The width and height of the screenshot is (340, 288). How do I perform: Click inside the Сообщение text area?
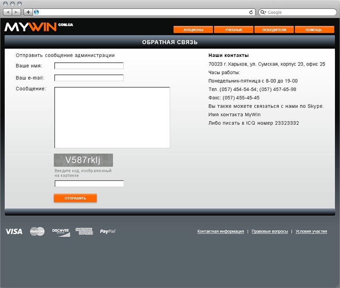click(x=112, y=117)
